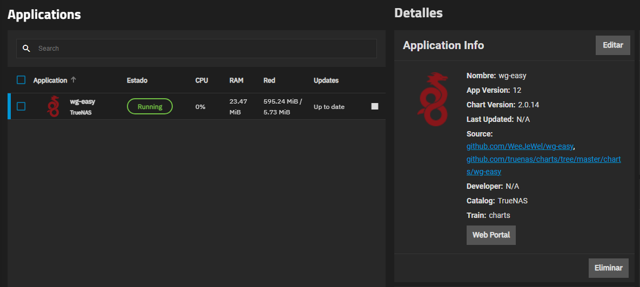
Task: Sort the list by the Application column header
Action: [x=50, y=80]
